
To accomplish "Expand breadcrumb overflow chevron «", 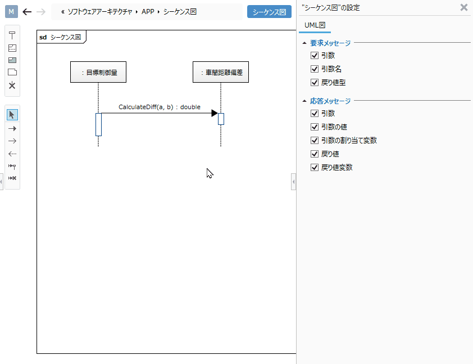I will [x=63, y=12].
